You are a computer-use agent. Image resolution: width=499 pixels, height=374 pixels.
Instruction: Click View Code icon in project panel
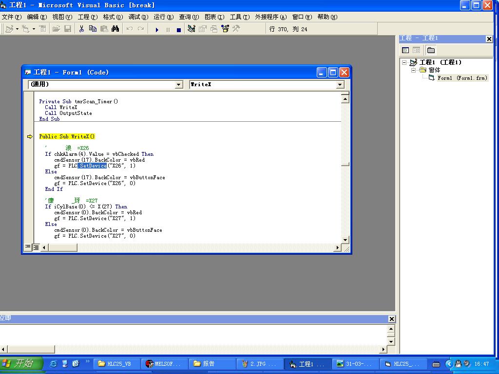[405, 50]
